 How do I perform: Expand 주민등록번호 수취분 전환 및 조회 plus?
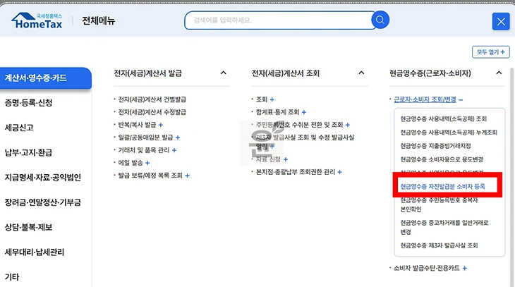(348, 125)
